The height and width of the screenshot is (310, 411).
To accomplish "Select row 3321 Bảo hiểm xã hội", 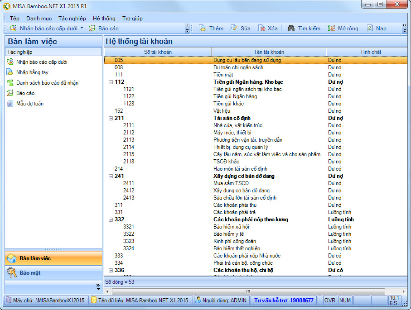I will [x=256, y=227].
